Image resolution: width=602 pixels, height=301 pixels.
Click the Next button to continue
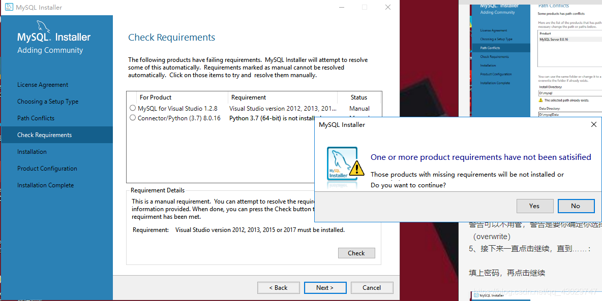point(325,287)
